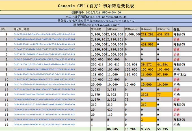Select the title cell Genesis CPU（官方）初始铸造变化表
192x131 pixels.
[96, 6]
